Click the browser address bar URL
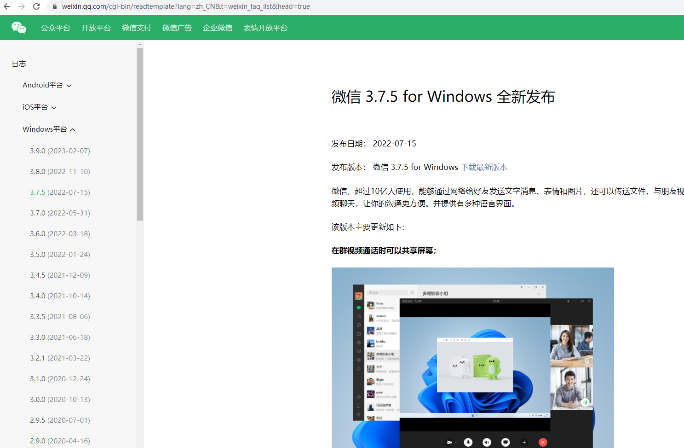 coord(186,6)
